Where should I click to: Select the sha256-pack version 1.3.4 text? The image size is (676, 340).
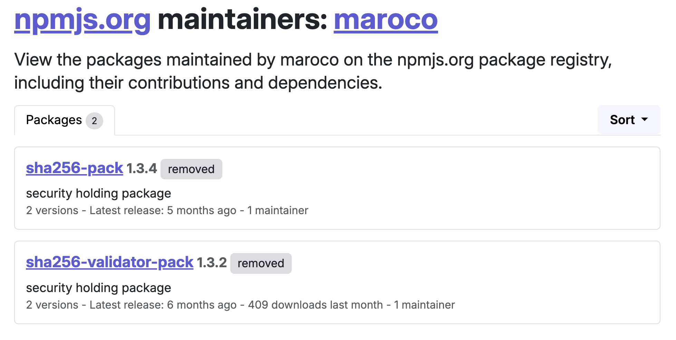pyautogui.click(x=142, y=169)
